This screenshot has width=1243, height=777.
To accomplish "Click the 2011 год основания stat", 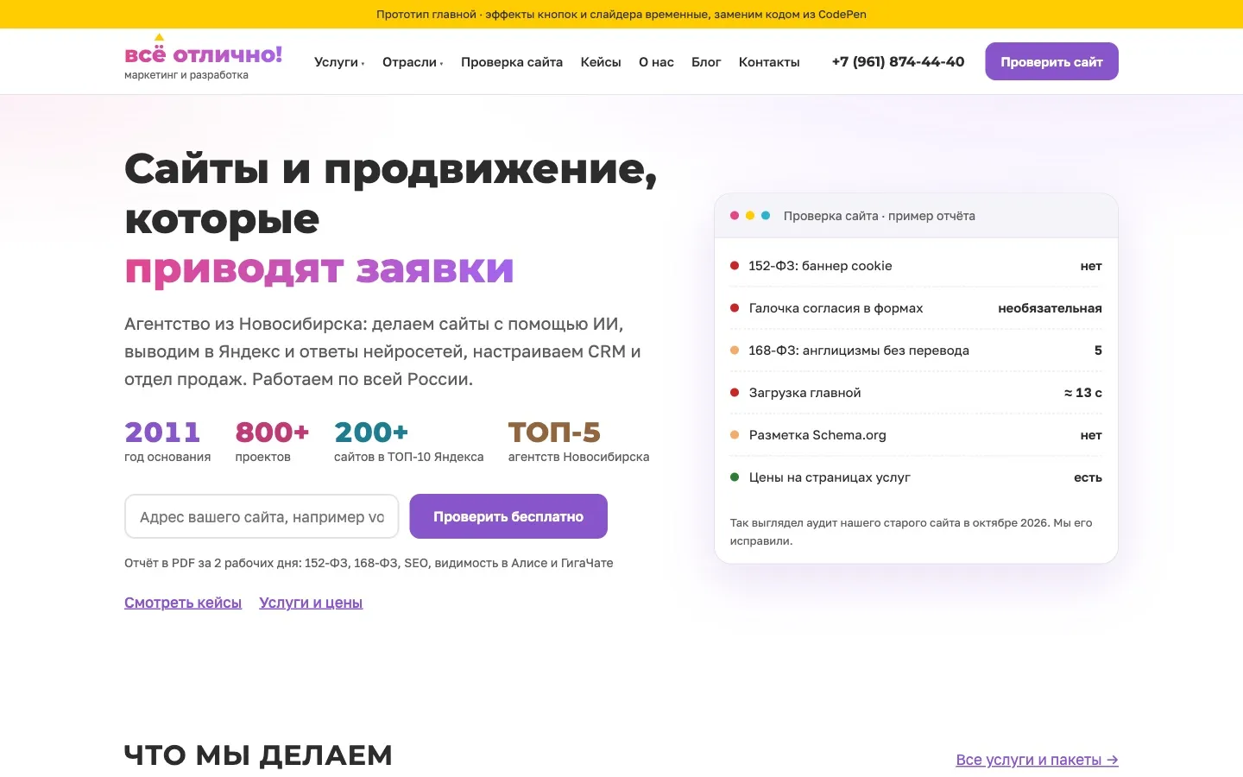I will (167, 441).
